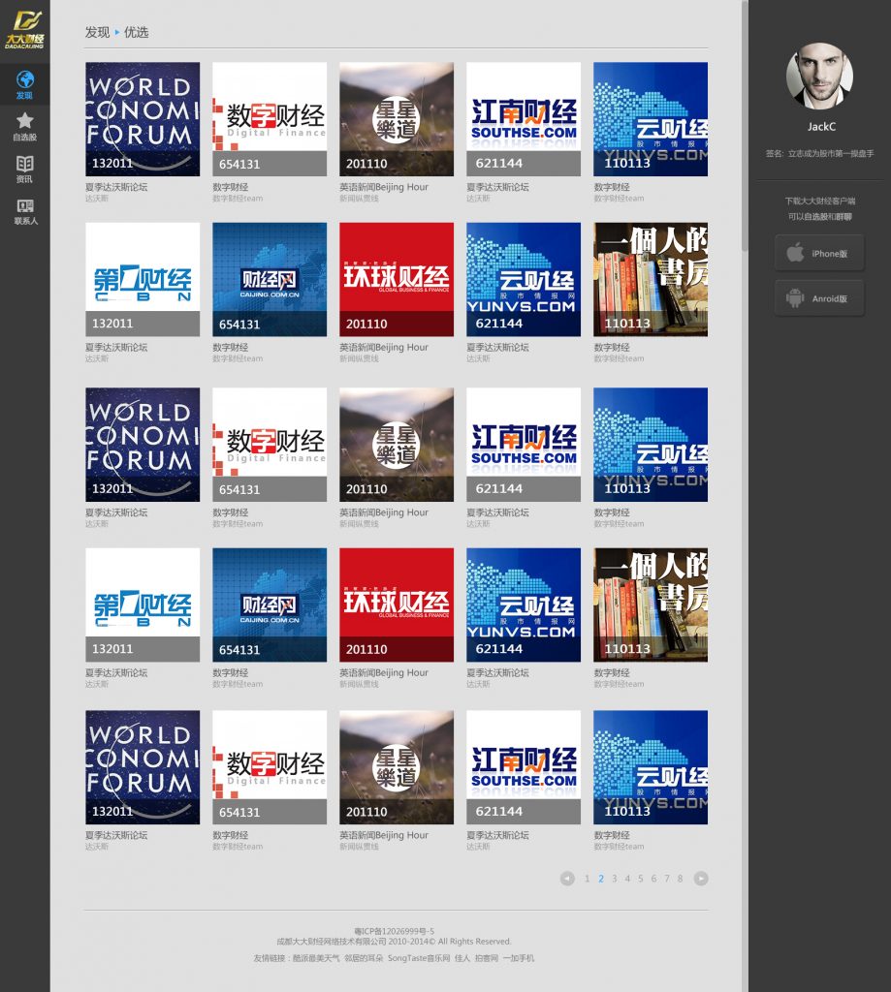Open the 自选股 star section
The height and width of the screenshot is (992, 891).
point(24,126)
